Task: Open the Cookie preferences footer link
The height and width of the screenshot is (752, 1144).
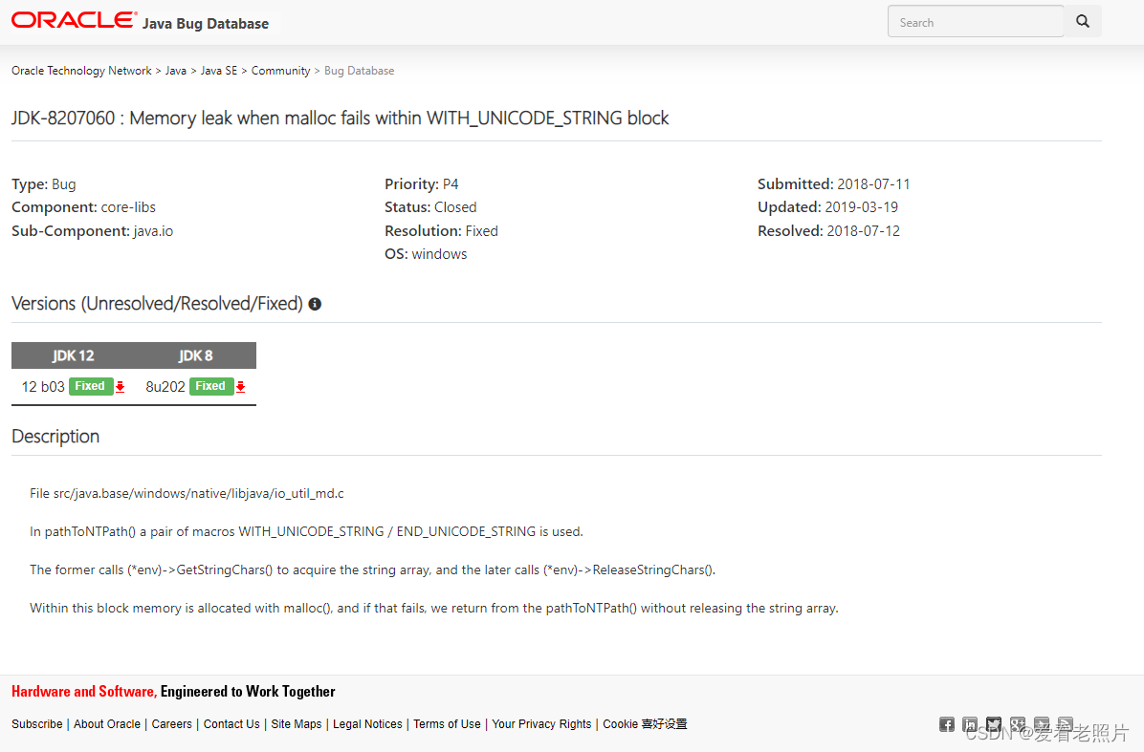Action: coord(645,724)
